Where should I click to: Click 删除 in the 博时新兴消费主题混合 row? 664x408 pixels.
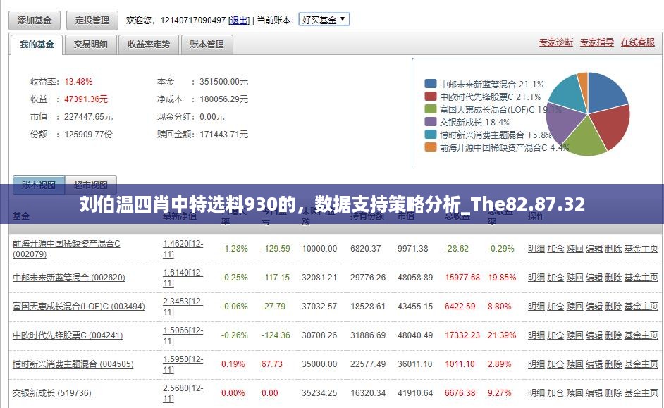[613, 364]
